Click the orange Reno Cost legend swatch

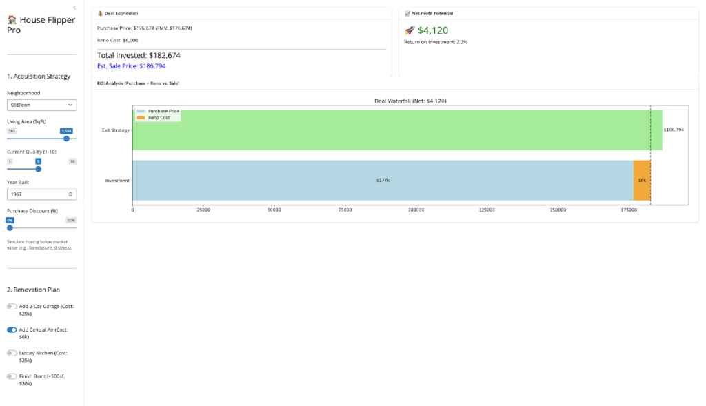coord(141,118)
